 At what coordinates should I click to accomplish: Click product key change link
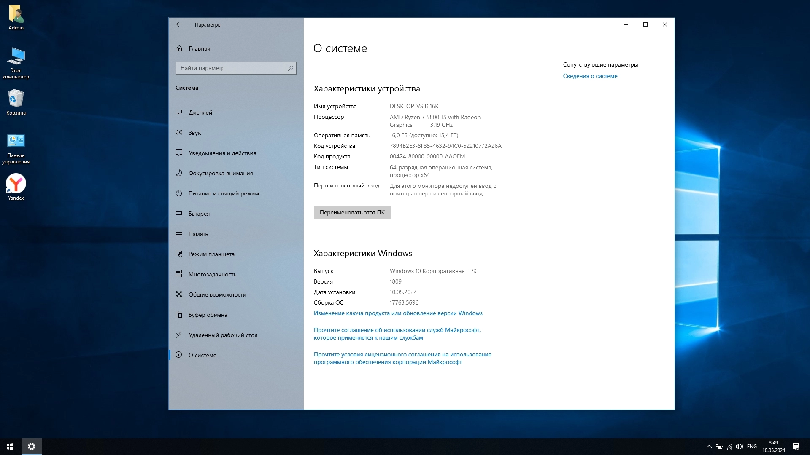[x=398, y=313]
